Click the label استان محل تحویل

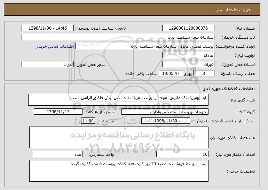pyautogui.click(x=238, y=65)
